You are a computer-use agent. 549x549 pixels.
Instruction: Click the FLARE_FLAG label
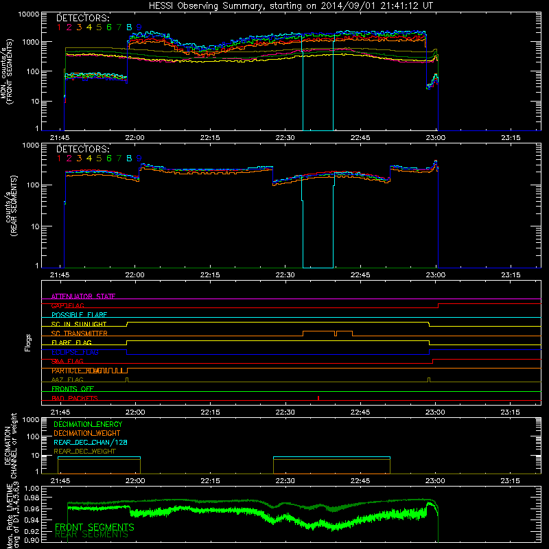[71, 342]
